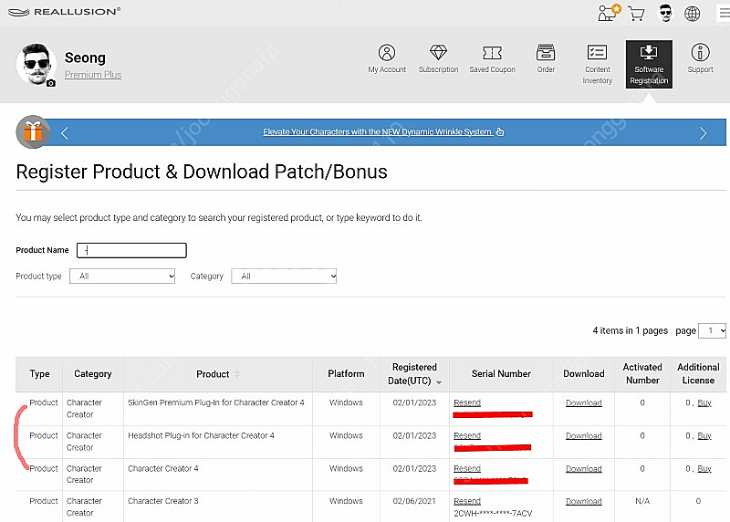Select the SkinGen Premium Plug-In product name
The height and width of the screenshot is (522, 730).
(x=216, y=402)
